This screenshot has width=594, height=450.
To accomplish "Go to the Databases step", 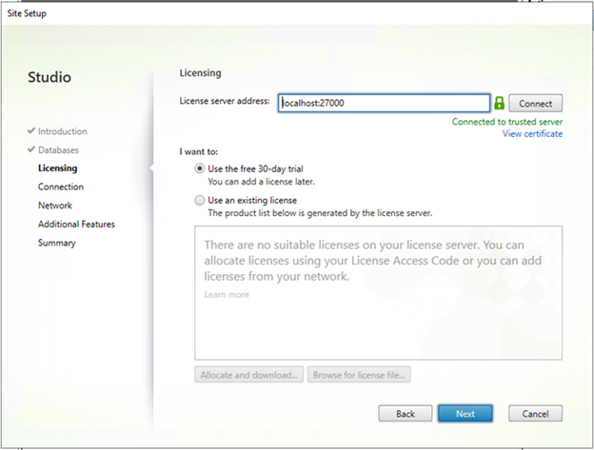I will click(58, 150).
